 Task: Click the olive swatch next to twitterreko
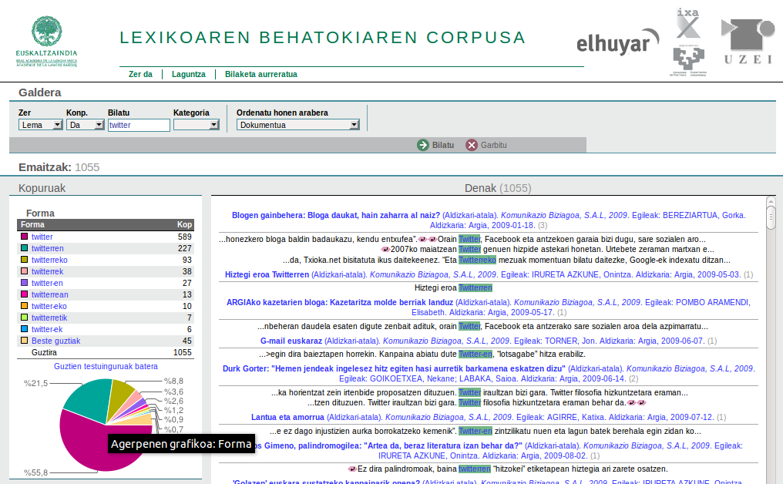click(x=24, y=259)
